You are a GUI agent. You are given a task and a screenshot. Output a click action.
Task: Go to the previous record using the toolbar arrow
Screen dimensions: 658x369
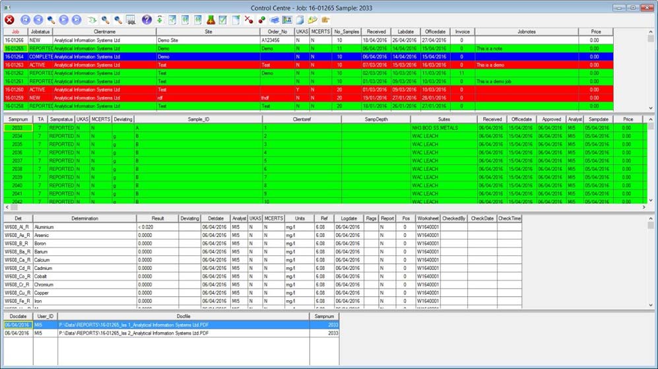click(38, 20)
